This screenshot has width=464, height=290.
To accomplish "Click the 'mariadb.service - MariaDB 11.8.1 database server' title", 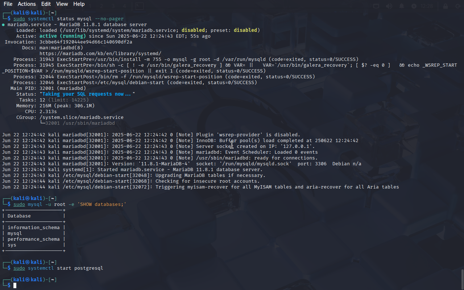I will point(77,25).
